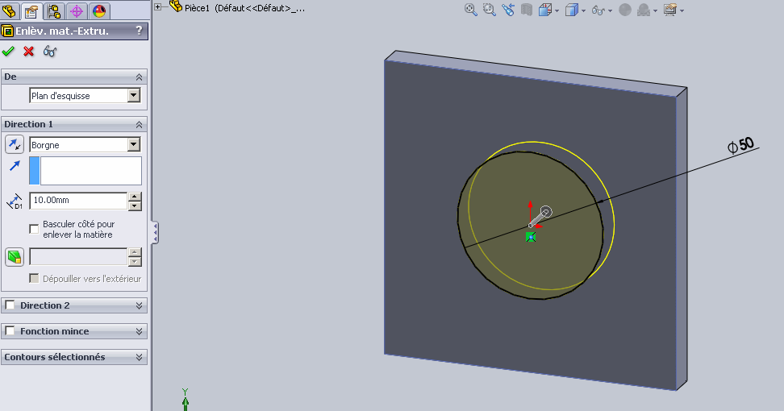This screenshot has height=411, width=784.
Task: Open the Apply Scene dropdown arrow
Action: 655,11
